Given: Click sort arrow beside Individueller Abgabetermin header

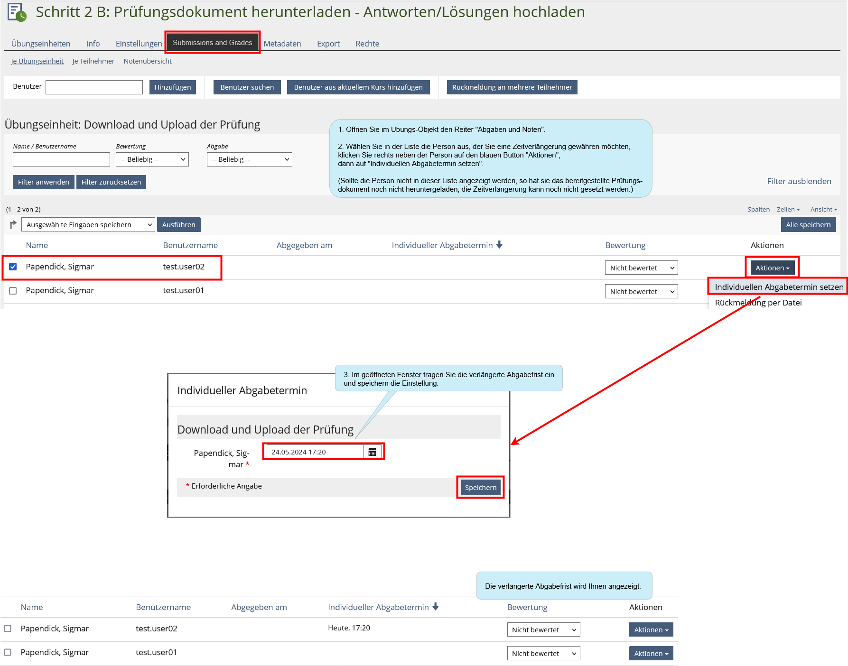Looking at the screenshot, I should pos(499,245).
